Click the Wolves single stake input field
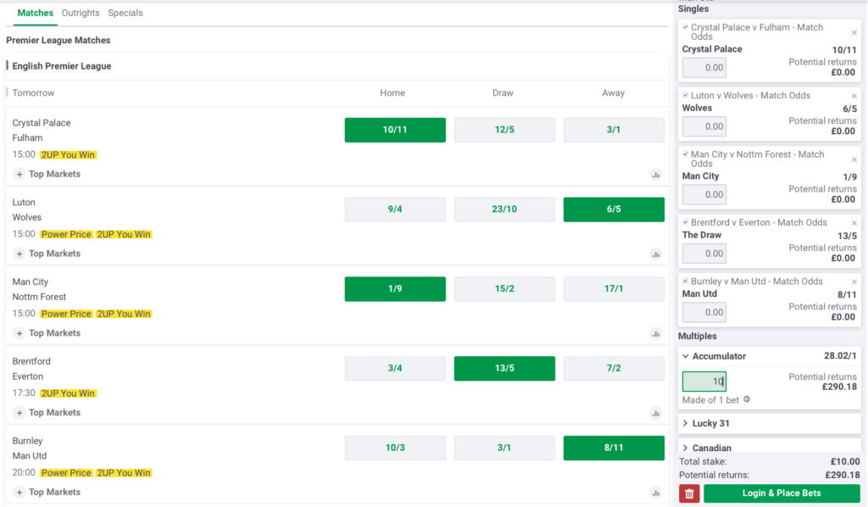 click(704, 126)
